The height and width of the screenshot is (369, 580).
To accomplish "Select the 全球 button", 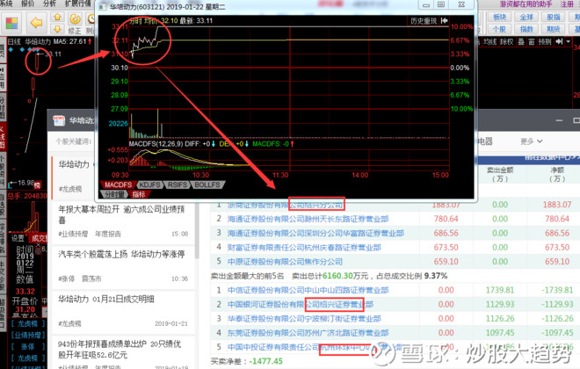I will pos(526,17).
